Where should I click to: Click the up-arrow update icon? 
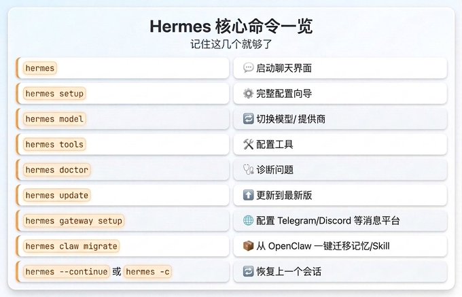247,195
